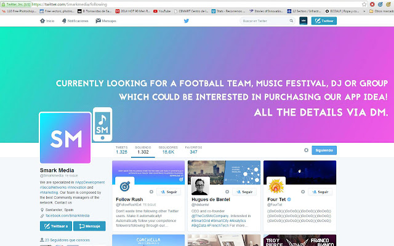The image size is (394, 246).
Task: Open Follow Rush profile name
Action: click(x=129, y=199)
